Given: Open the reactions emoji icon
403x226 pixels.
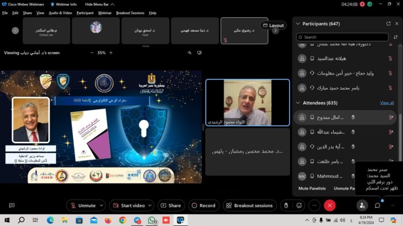Looking at the screenshot, I should [x=299, y=206].
